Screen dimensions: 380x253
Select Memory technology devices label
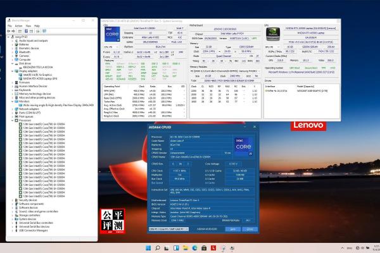pyautogui.click(x=35, y=94)
